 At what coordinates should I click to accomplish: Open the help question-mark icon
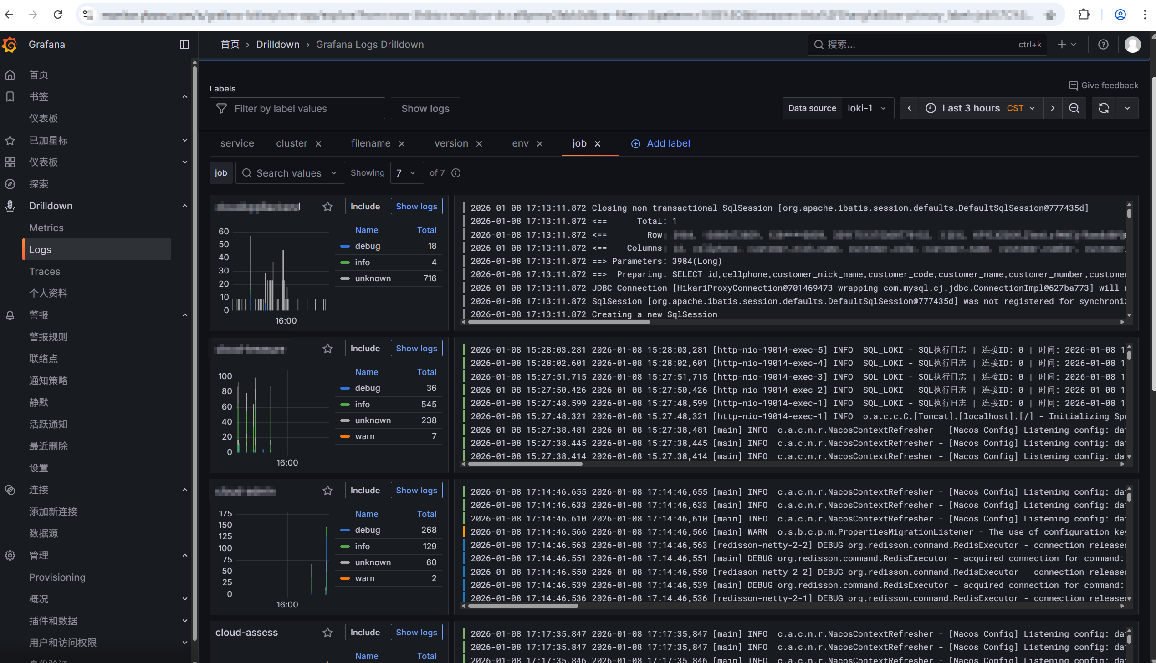[1103, 45]
